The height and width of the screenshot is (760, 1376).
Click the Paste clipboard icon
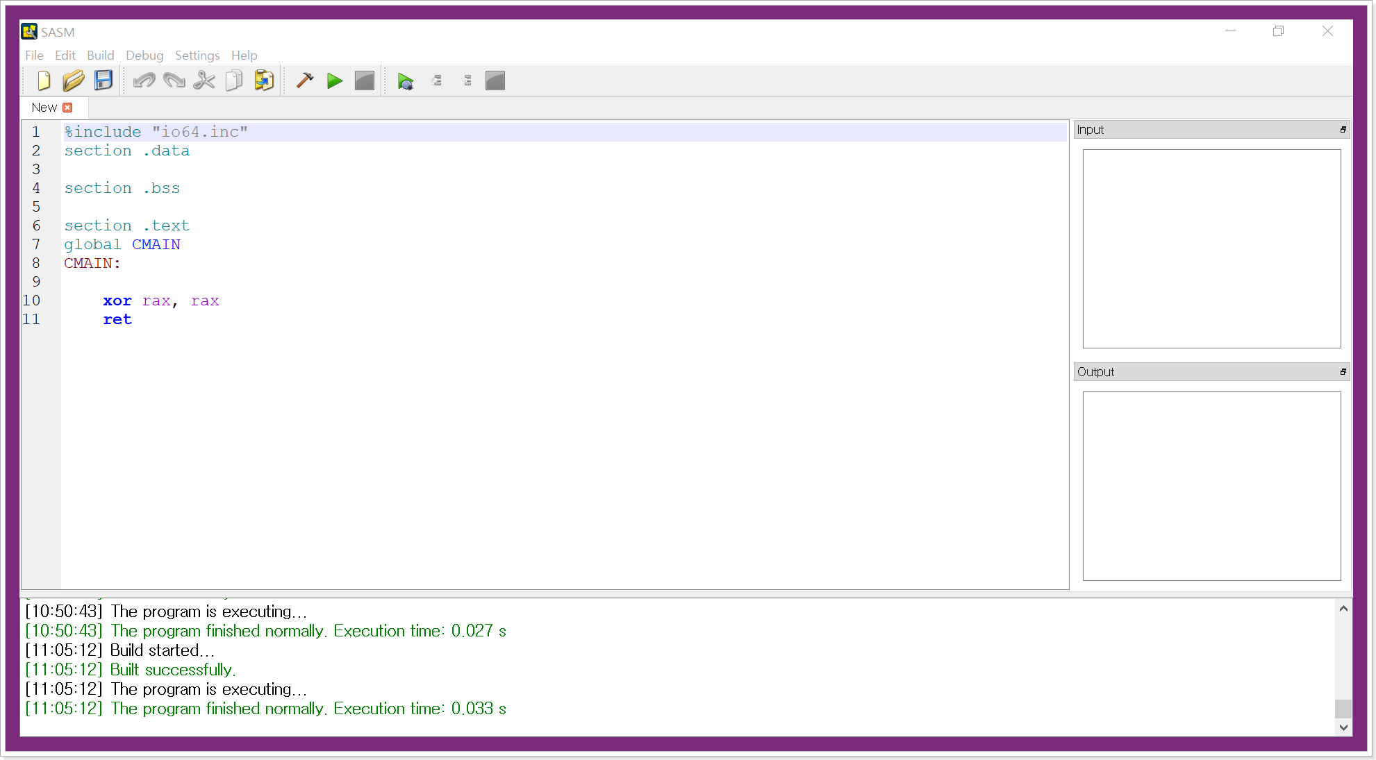tap(264, 81)
